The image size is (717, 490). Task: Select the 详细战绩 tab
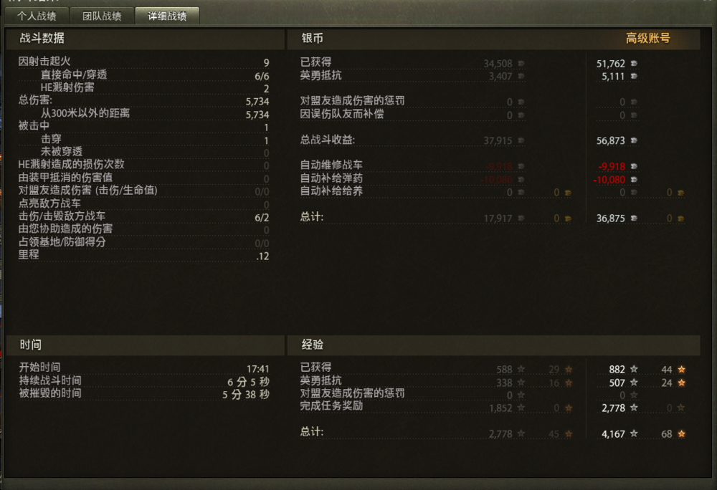[x=167, y=16]
